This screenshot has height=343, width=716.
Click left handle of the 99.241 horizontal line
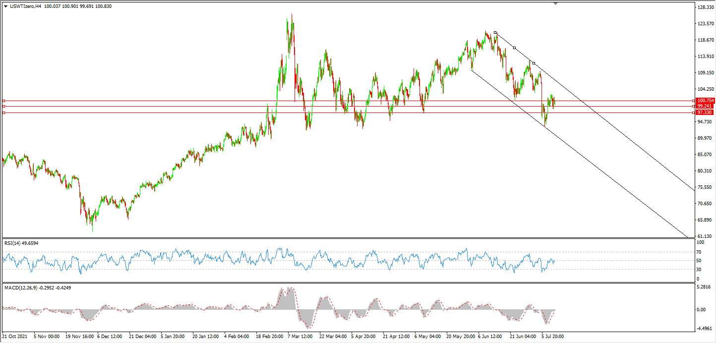point(4,106)
